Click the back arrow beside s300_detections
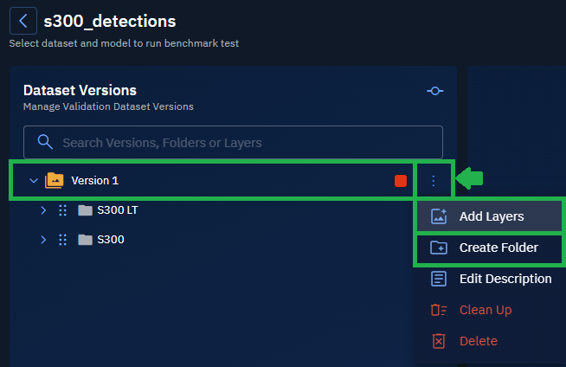566x367 pixels. [x=23, y=21]
